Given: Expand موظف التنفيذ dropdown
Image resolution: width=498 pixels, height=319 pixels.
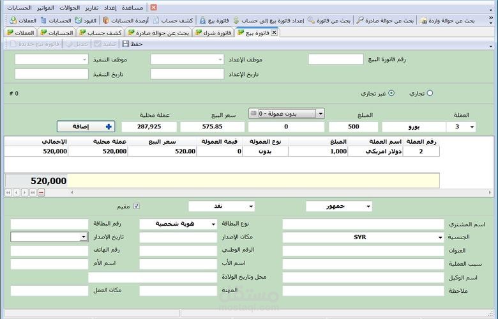Looking at the screenshot, I should [x=84, y=59].
